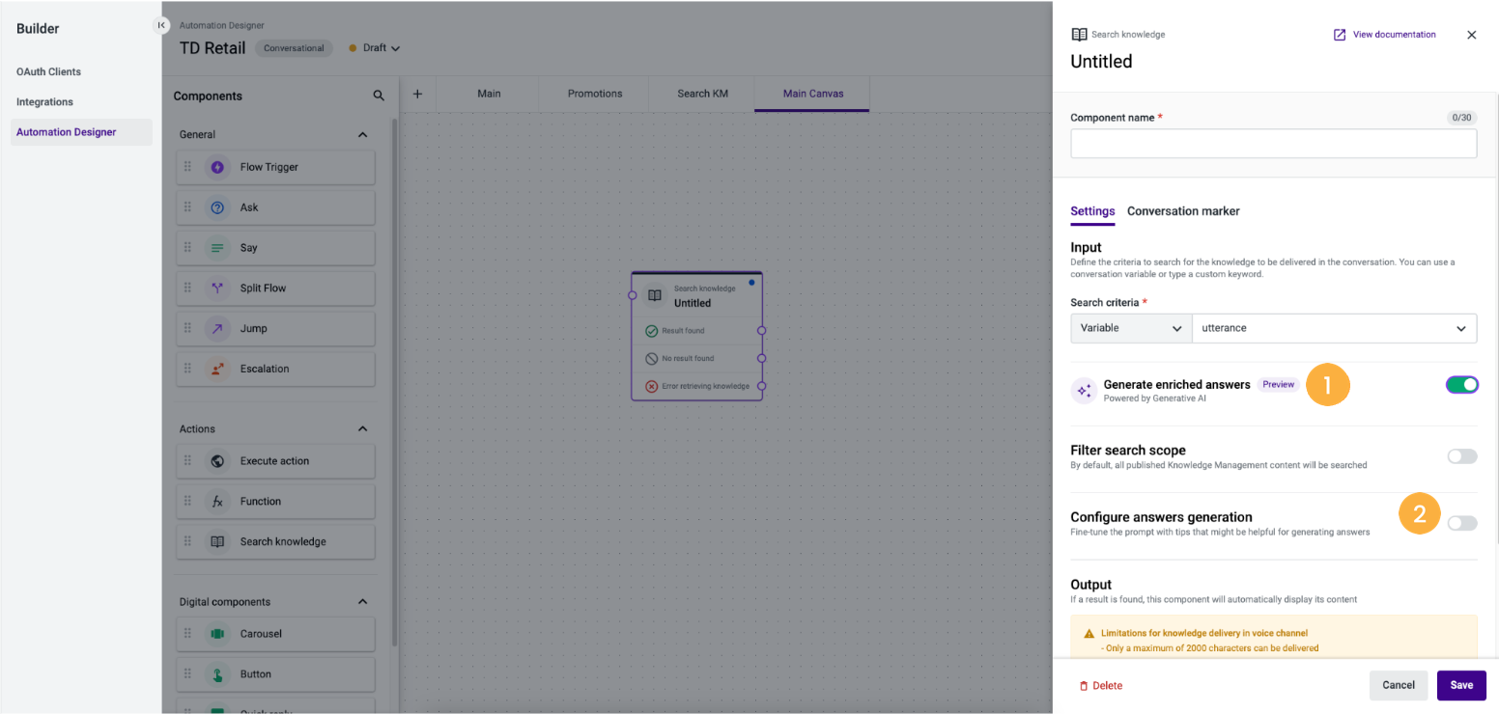
Task: Click the Flow Trigger component icon
Action: click(x=217, y=167)
